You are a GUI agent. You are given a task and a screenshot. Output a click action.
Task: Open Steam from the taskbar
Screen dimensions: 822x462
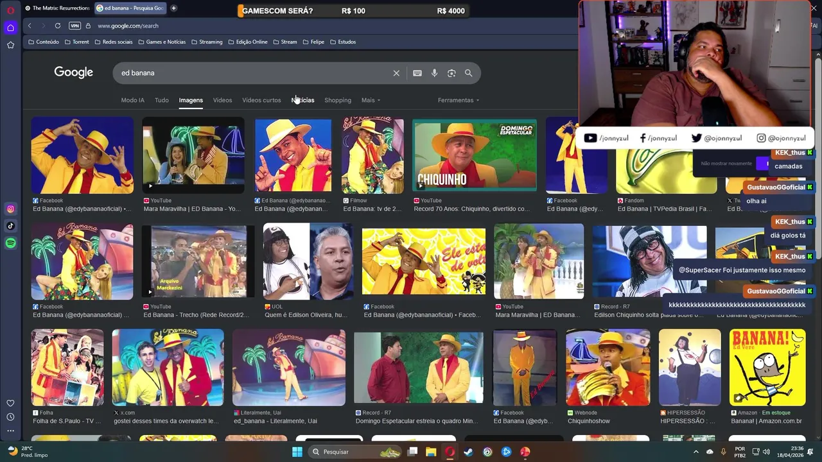[x=469, y=452]
